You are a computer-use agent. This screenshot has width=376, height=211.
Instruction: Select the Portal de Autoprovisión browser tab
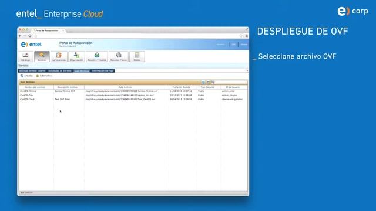48,30
